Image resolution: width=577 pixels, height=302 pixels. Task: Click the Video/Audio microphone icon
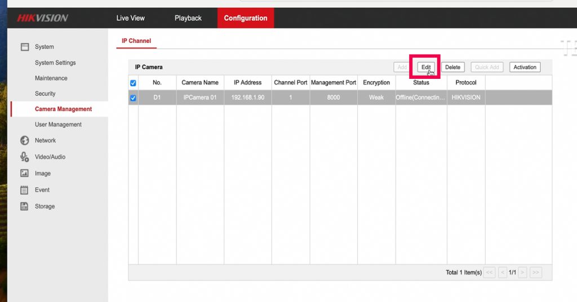pos(25,157)
